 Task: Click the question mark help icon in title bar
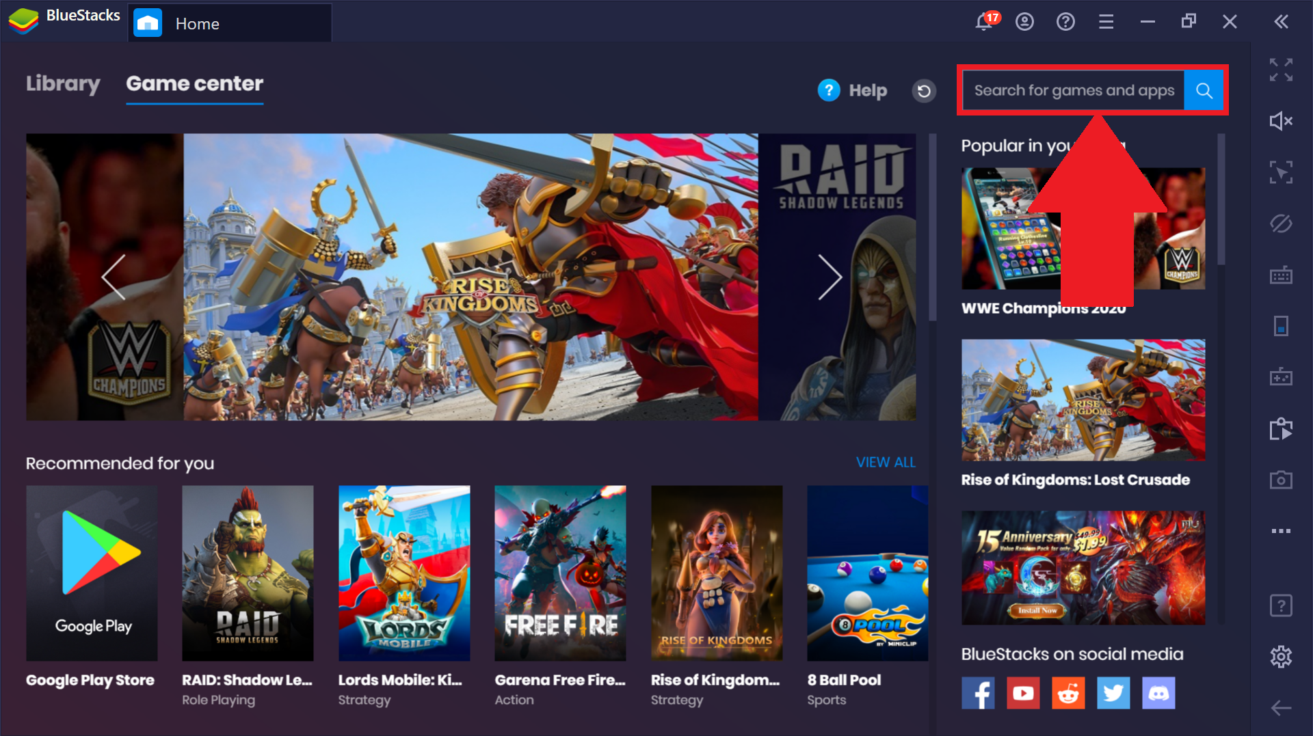(1065, 22)
